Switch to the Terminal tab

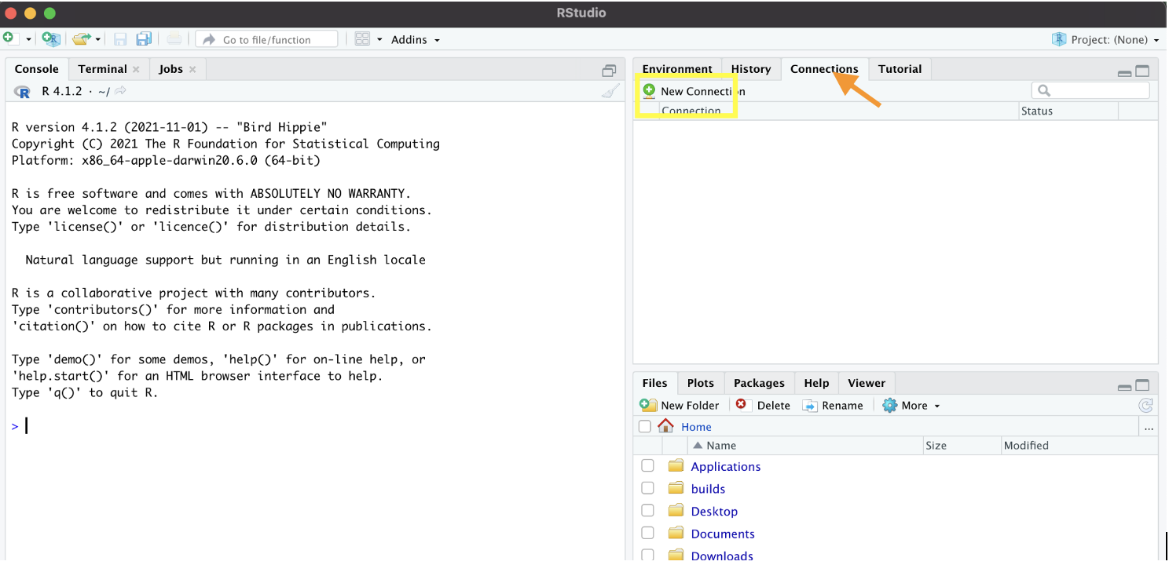102,69
